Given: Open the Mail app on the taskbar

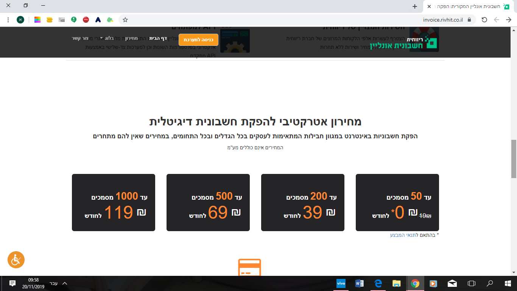Looking at the screenshot, I should point(452,283).
